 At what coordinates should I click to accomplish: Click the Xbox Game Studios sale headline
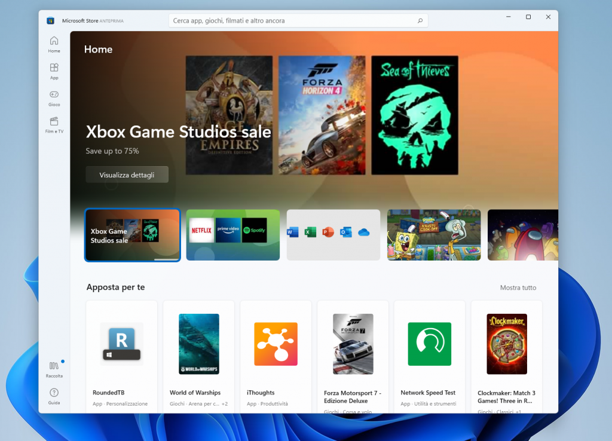point(178,132)
